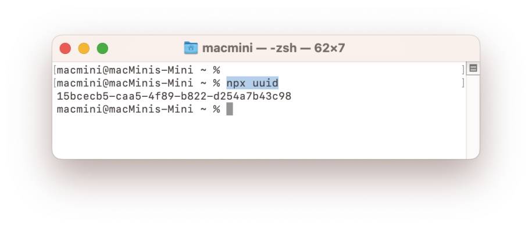Click the UUID output 15bcecb5-caa5-4f89-b822-d254a7b43c98
Image resolution: width=532 pixels, height=228 pixels.
pos(174,96)
